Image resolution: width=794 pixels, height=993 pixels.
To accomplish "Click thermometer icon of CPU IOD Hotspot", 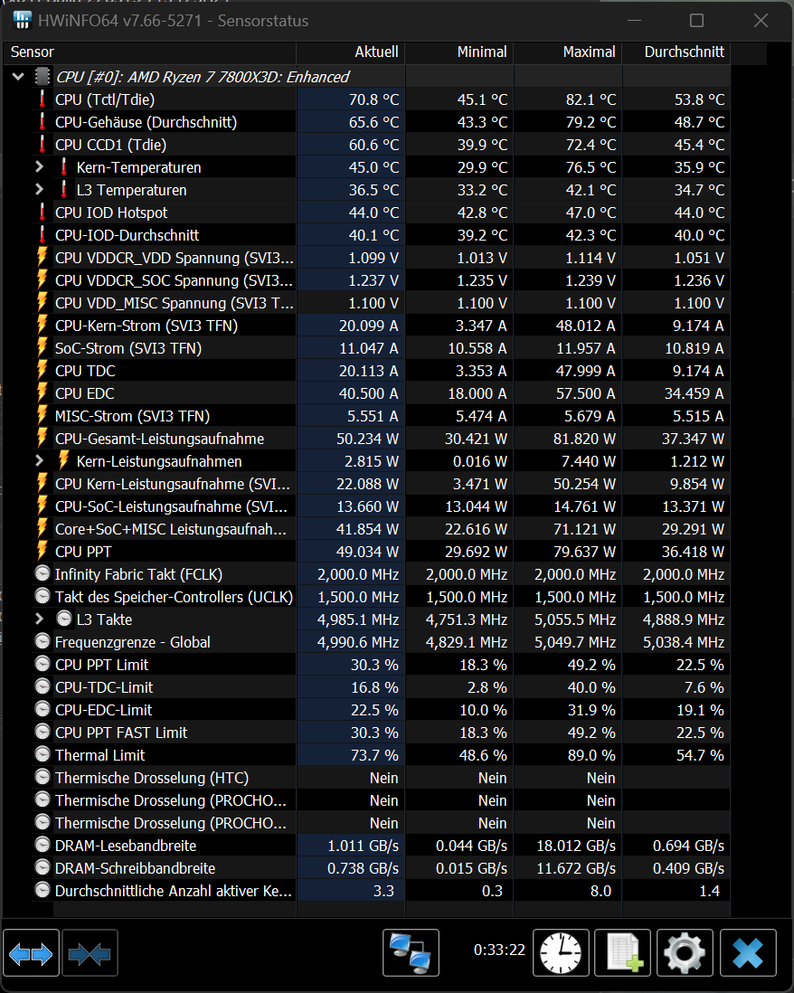I will coord(43,213).
